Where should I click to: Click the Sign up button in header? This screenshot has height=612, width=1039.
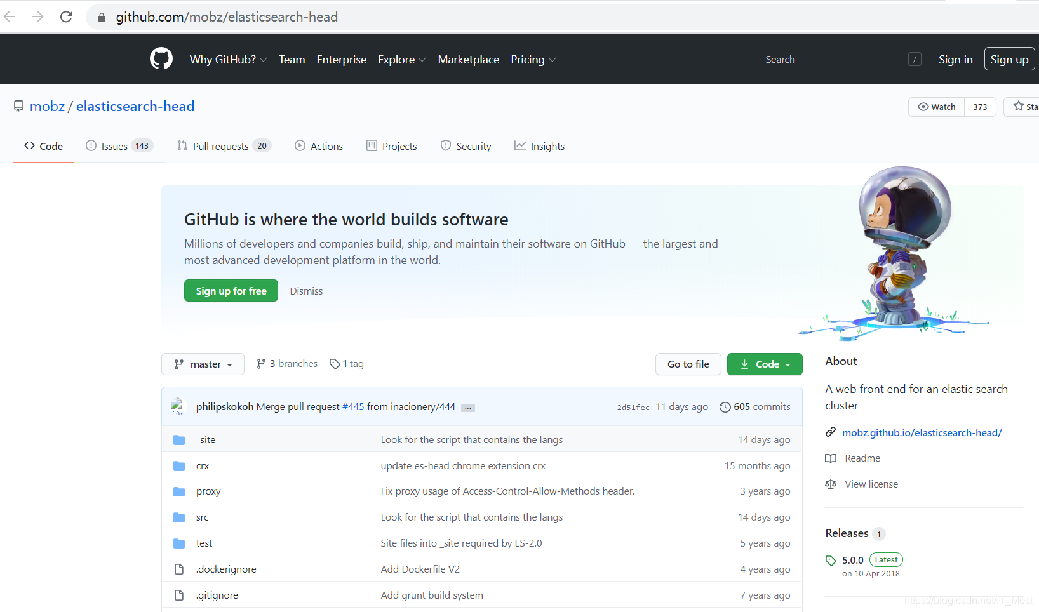coord(1009,59)
